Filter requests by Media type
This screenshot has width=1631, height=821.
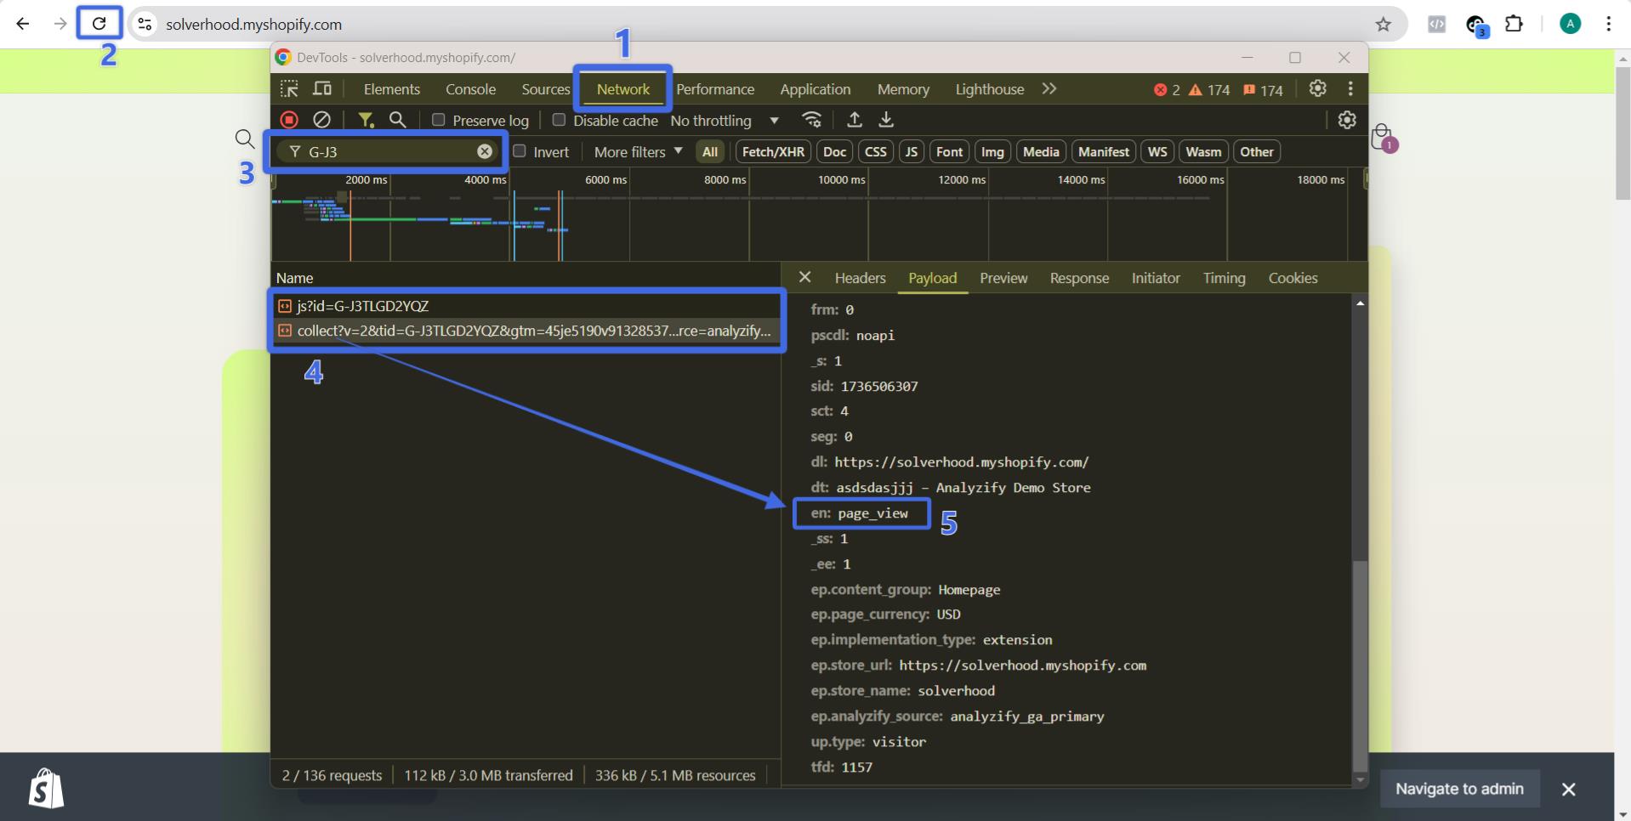[1041, 151]
